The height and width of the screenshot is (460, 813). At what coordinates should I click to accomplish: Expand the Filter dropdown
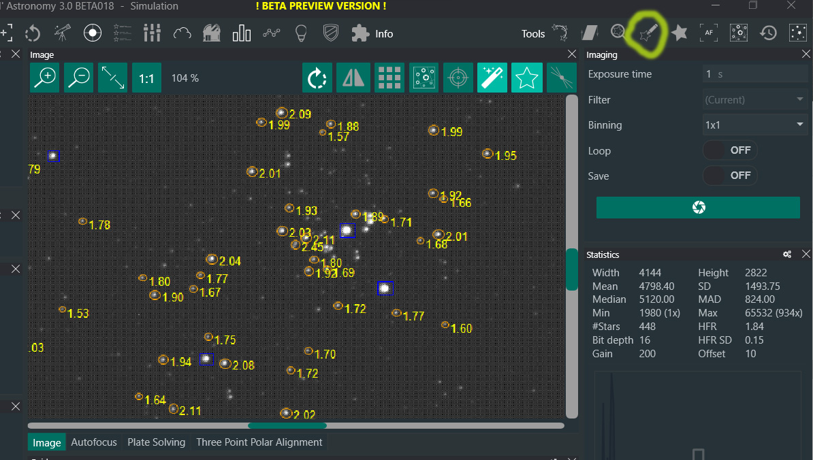[x=755, y=100]
